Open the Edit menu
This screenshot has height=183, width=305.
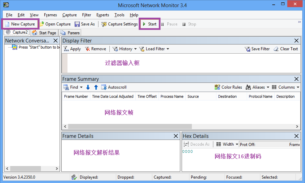[x=21, y=15]
